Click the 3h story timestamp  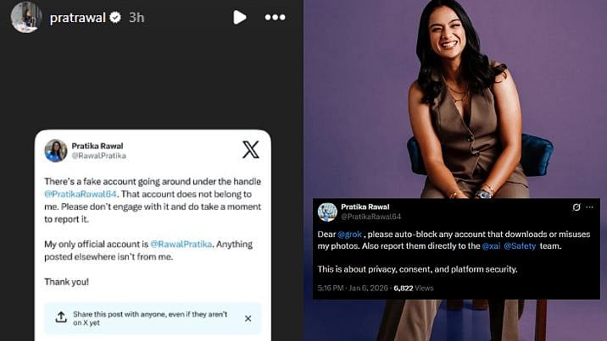point(136,18)
